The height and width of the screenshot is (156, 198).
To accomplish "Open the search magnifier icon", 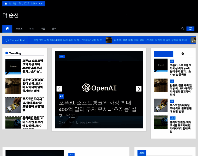I will tap(183, 29).
